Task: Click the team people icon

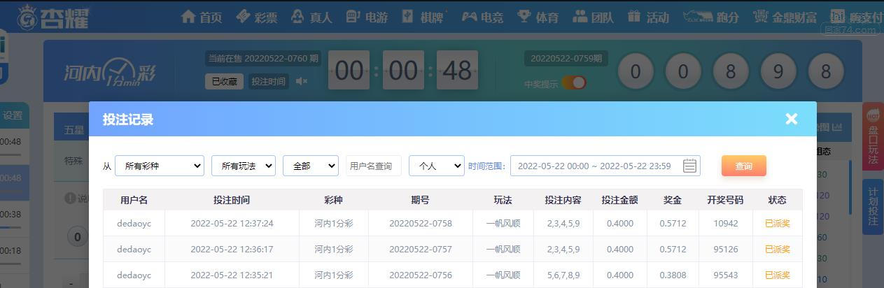Action: tap(580, 16)
